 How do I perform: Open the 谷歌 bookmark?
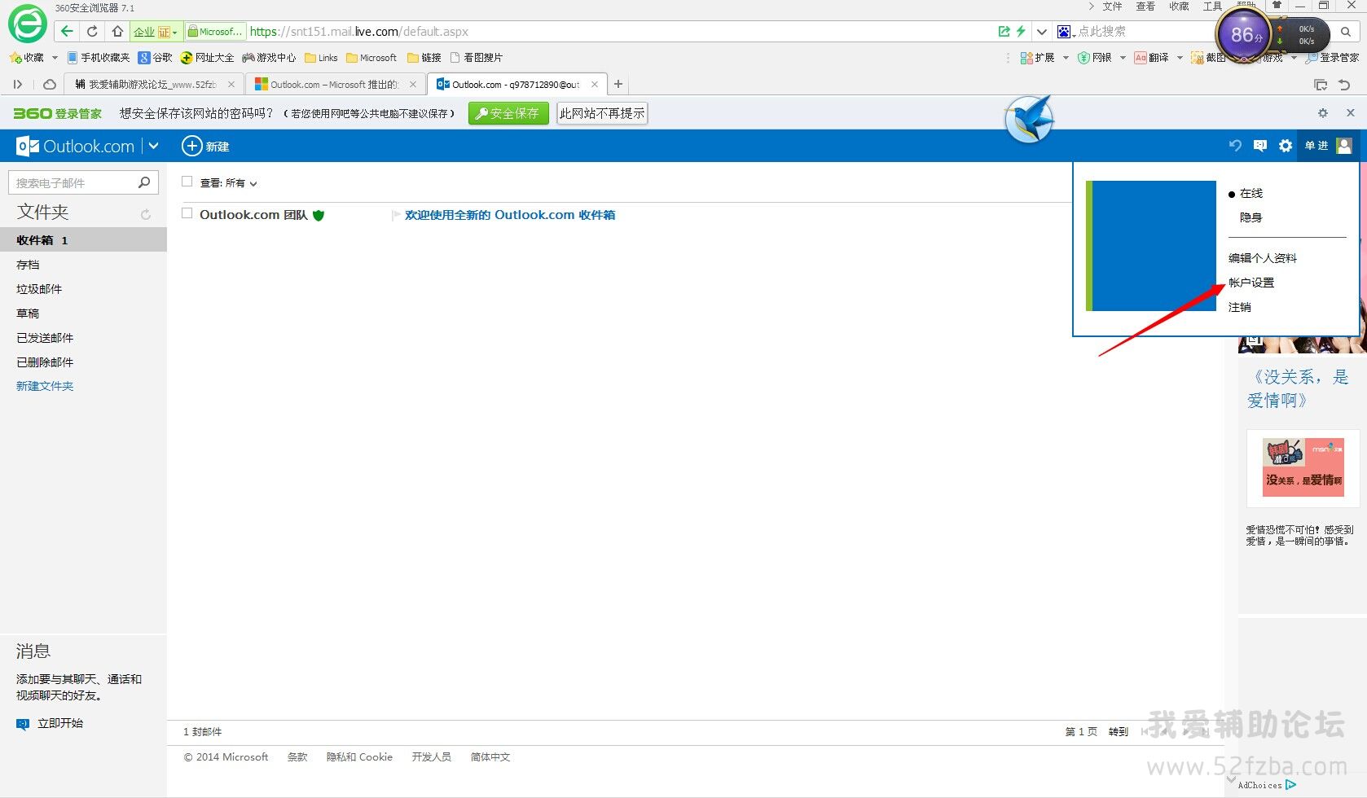[155, 58]
